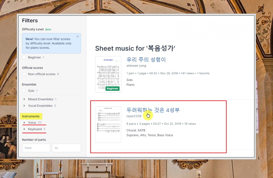Click the 'to' number of parts field
This screenshot has width=273, height=178.
point(66,148)
